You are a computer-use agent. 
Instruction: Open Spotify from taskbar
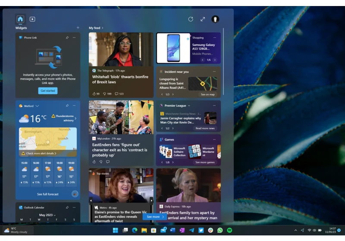(x=229, y=230)
